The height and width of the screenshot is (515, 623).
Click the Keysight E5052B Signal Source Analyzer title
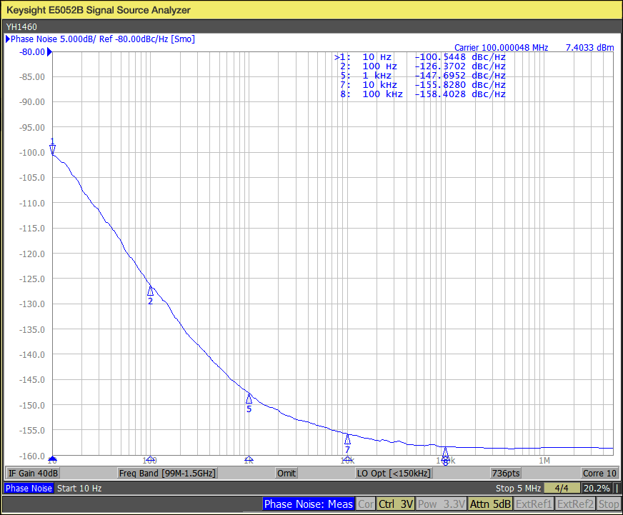(x=99, y=10)
